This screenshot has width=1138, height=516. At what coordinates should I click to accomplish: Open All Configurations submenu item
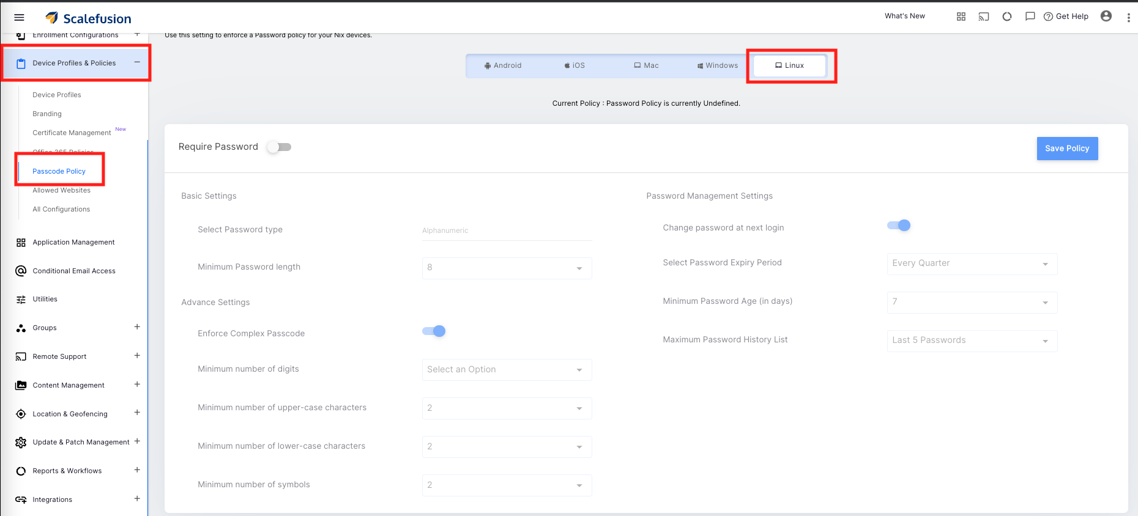(x=61, y=209)
